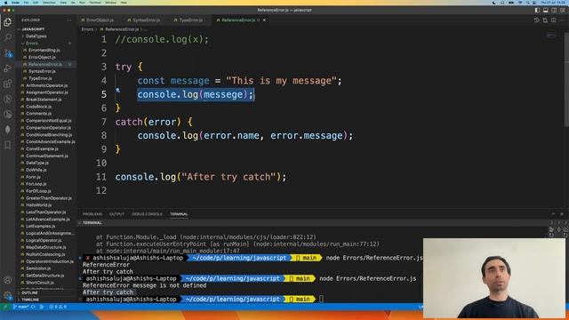Toggle bottom panel layout icon
The image size is (569, 320).
coord(545,10)
